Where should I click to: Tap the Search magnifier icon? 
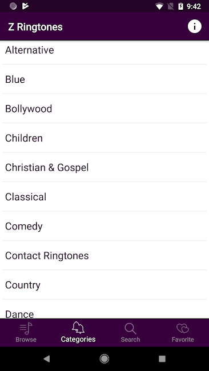(x=130, y=329)
